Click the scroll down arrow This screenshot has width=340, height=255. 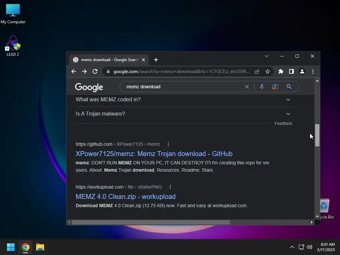click(x=317, y=216)
